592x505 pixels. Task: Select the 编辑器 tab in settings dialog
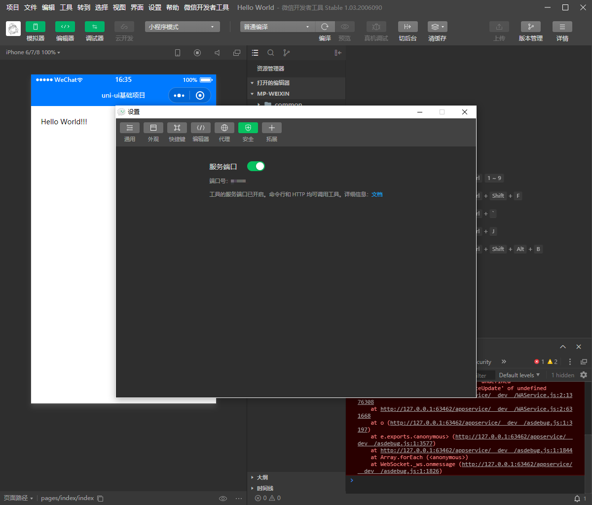click(201, 133)
